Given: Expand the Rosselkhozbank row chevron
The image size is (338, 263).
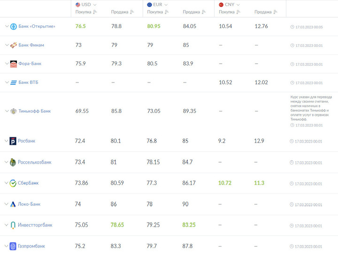Looking at the screenshot, I should [x=7, y=162].
